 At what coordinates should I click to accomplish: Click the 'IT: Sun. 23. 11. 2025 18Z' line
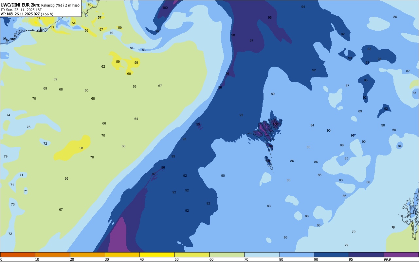coord(21,9)
